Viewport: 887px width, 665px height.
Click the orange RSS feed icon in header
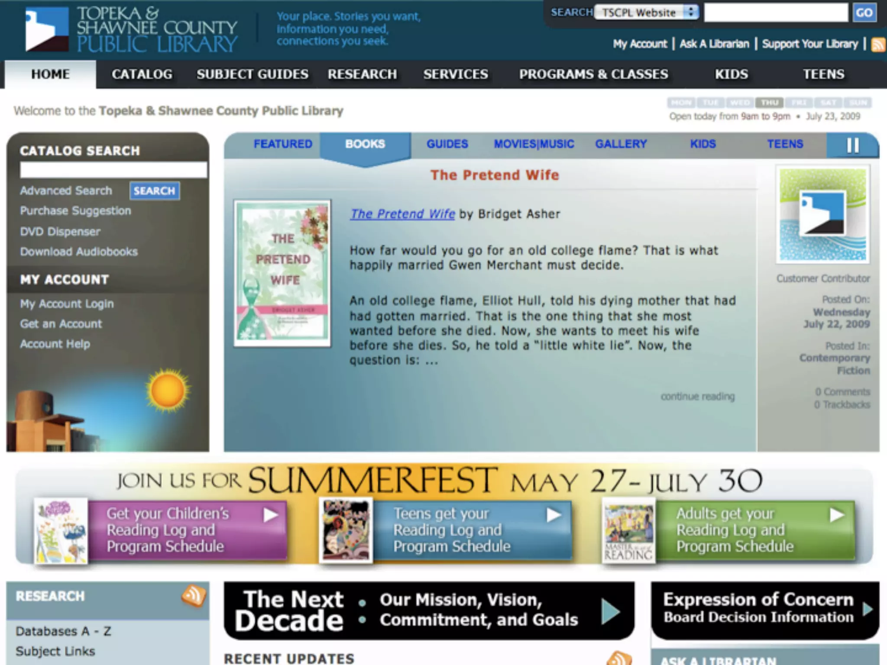coord(878,44)
